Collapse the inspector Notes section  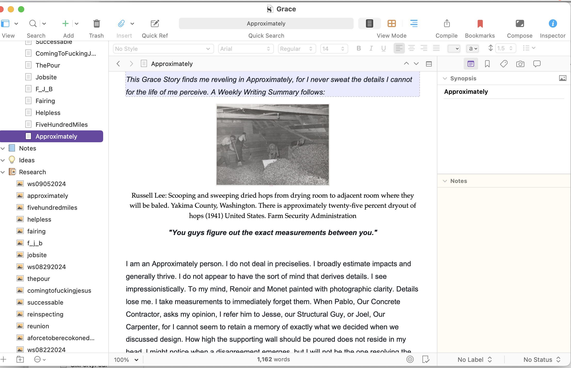(x=445, y=181)
